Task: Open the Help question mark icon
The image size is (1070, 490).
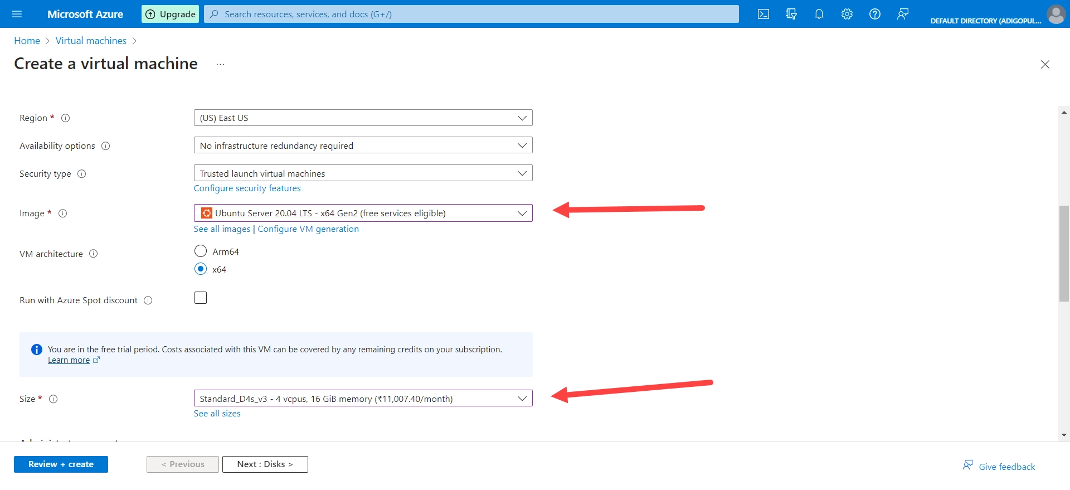Action: click(x=875, y=14)
